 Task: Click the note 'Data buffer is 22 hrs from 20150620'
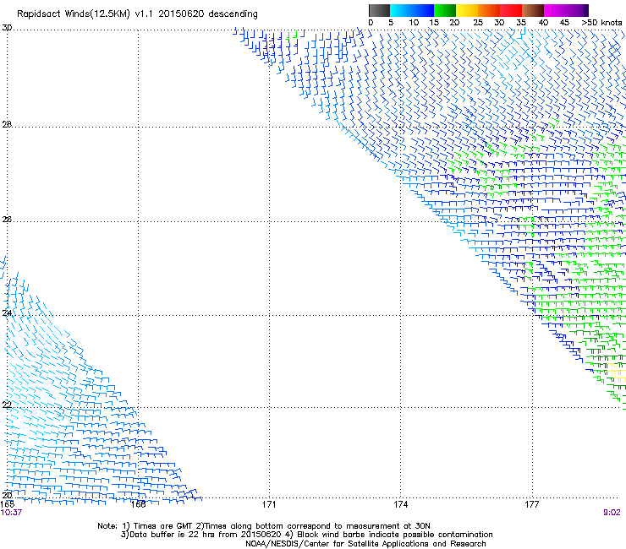point(206,535)
